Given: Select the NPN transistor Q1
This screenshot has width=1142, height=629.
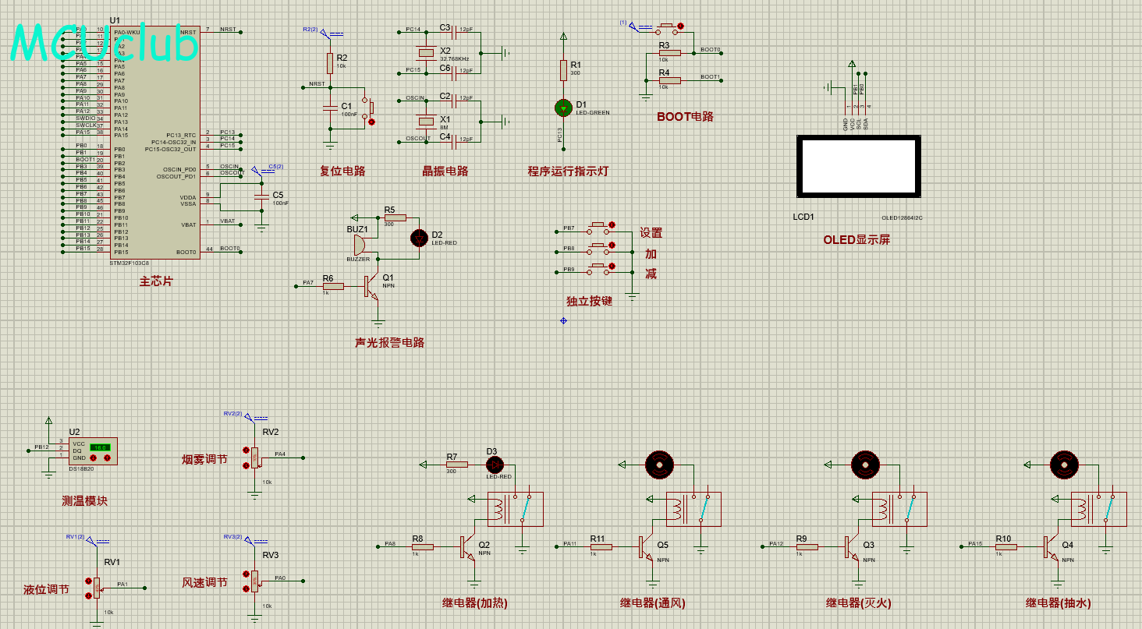Looking at the screenshot, I should click(x=371, y=286).
